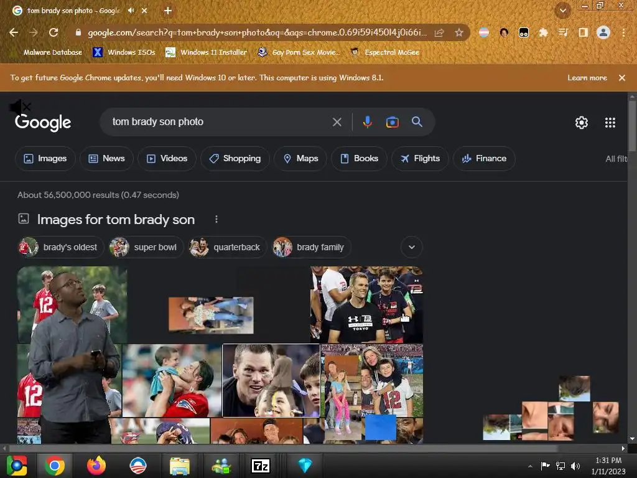
Task: Start voice search with the microphone icon
Action: coord(367,122)
